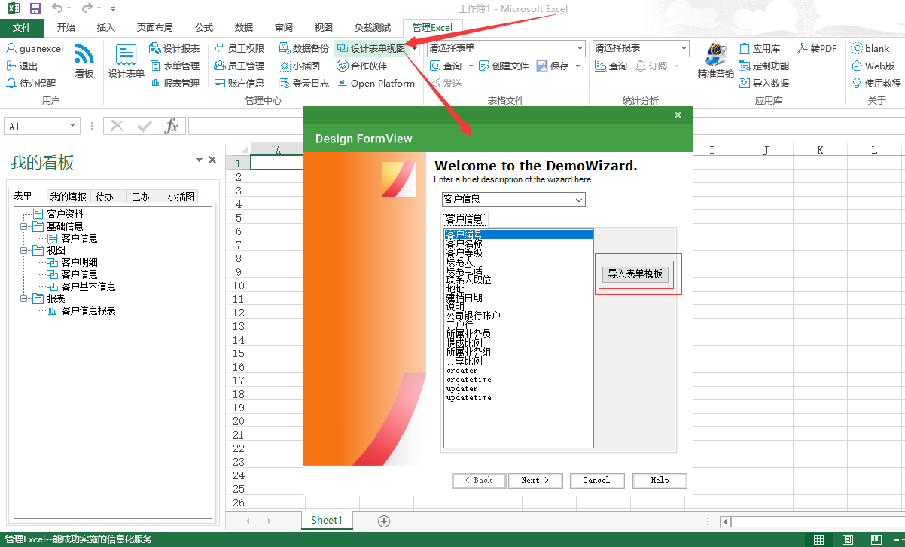Select 客户明细 tree item
This screenshot has height=547, width=905.
tap(79, 262)
